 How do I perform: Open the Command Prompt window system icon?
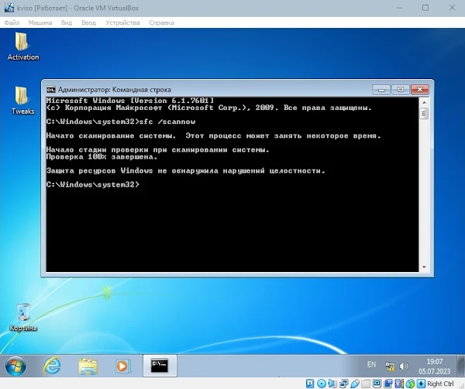(x=51, y=90)
